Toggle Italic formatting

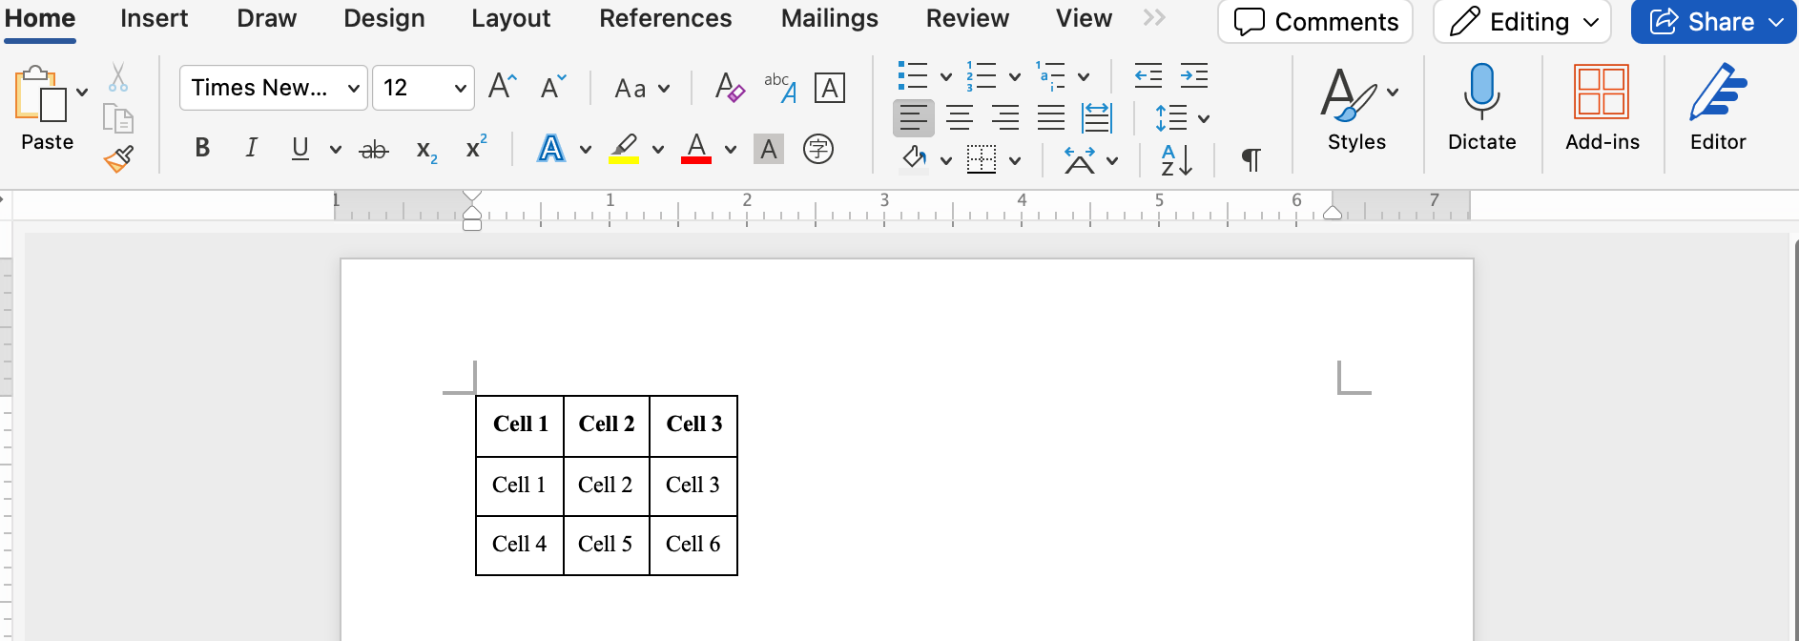point(251,148)
